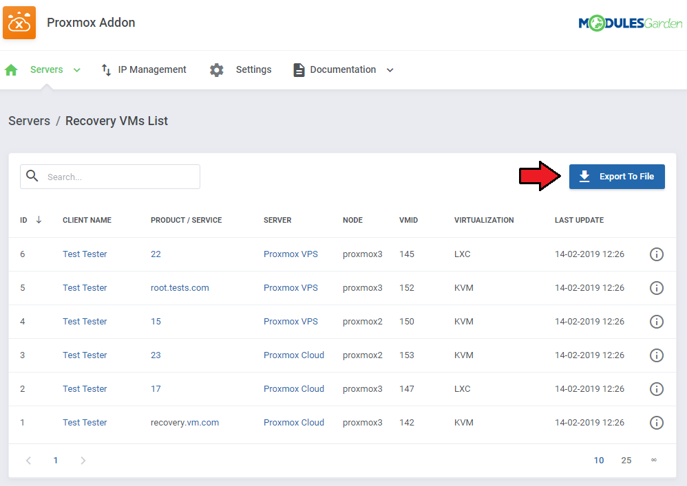Click the green home icon

[x=11, y=70]
